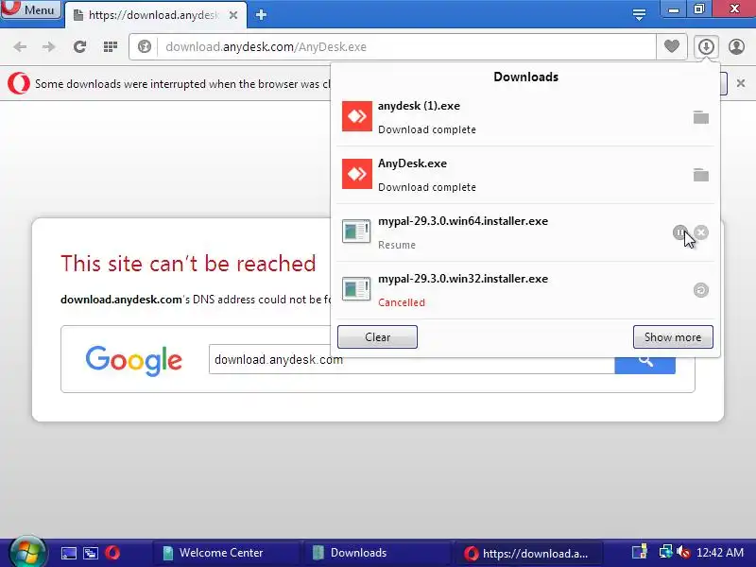This screenshot has width=756, height=567.
Task: Click mypal-29.3.0.win32.installer.exe file name
Action: point(463,279)
